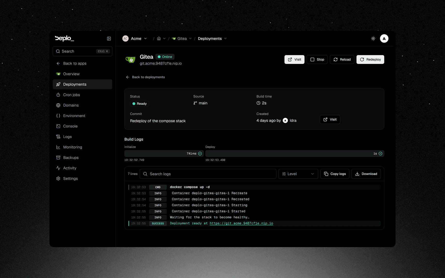Click the home icon in the breadcrumb
This screenshot has width=445, height=278.
159,39
